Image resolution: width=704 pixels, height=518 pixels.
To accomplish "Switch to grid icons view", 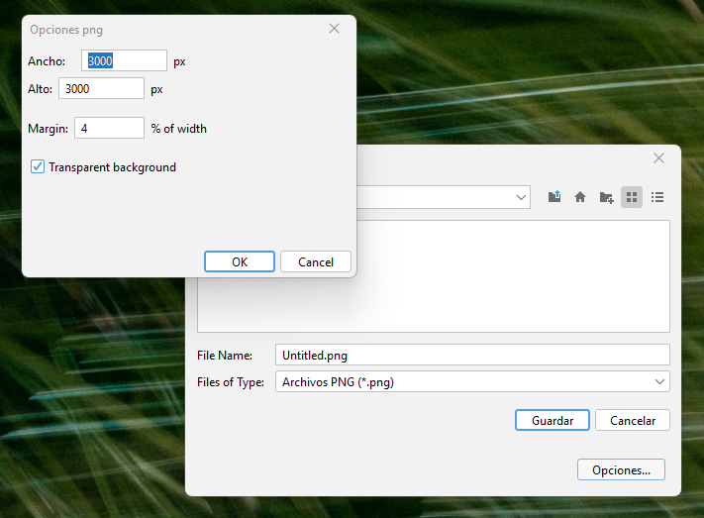I will click(x=632, y=197).
